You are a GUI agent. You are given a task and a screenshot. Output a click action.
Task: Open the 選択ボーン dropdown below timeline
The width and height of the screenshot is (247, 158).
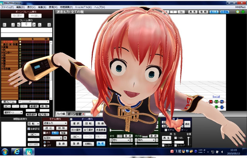point(13,113)
